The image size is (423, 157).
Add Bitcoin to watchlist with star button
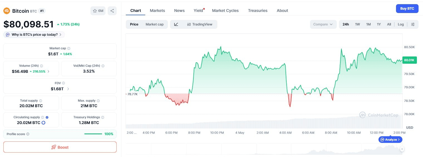tap(98, 11)
